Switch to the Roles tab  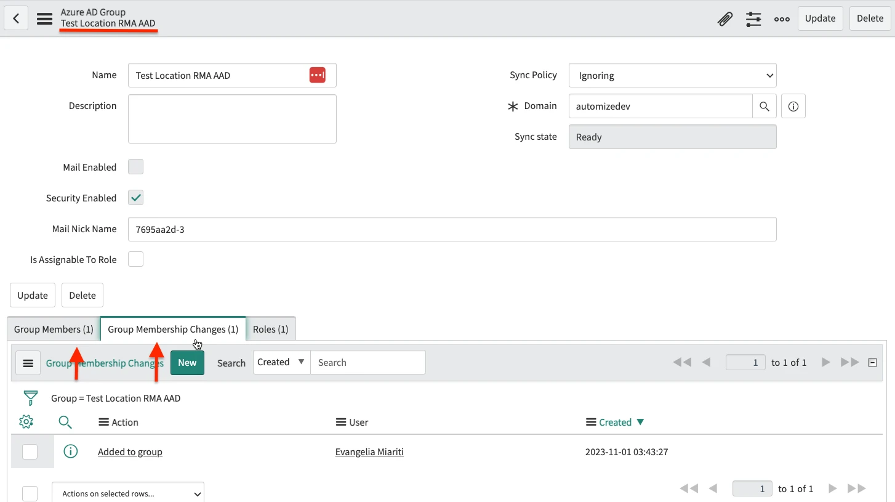click(270, 329)
